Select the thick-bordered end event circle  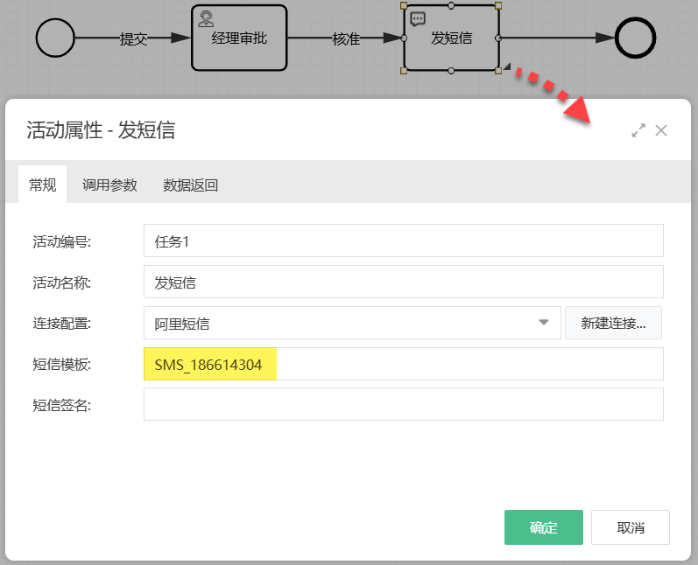pos(635,38)
